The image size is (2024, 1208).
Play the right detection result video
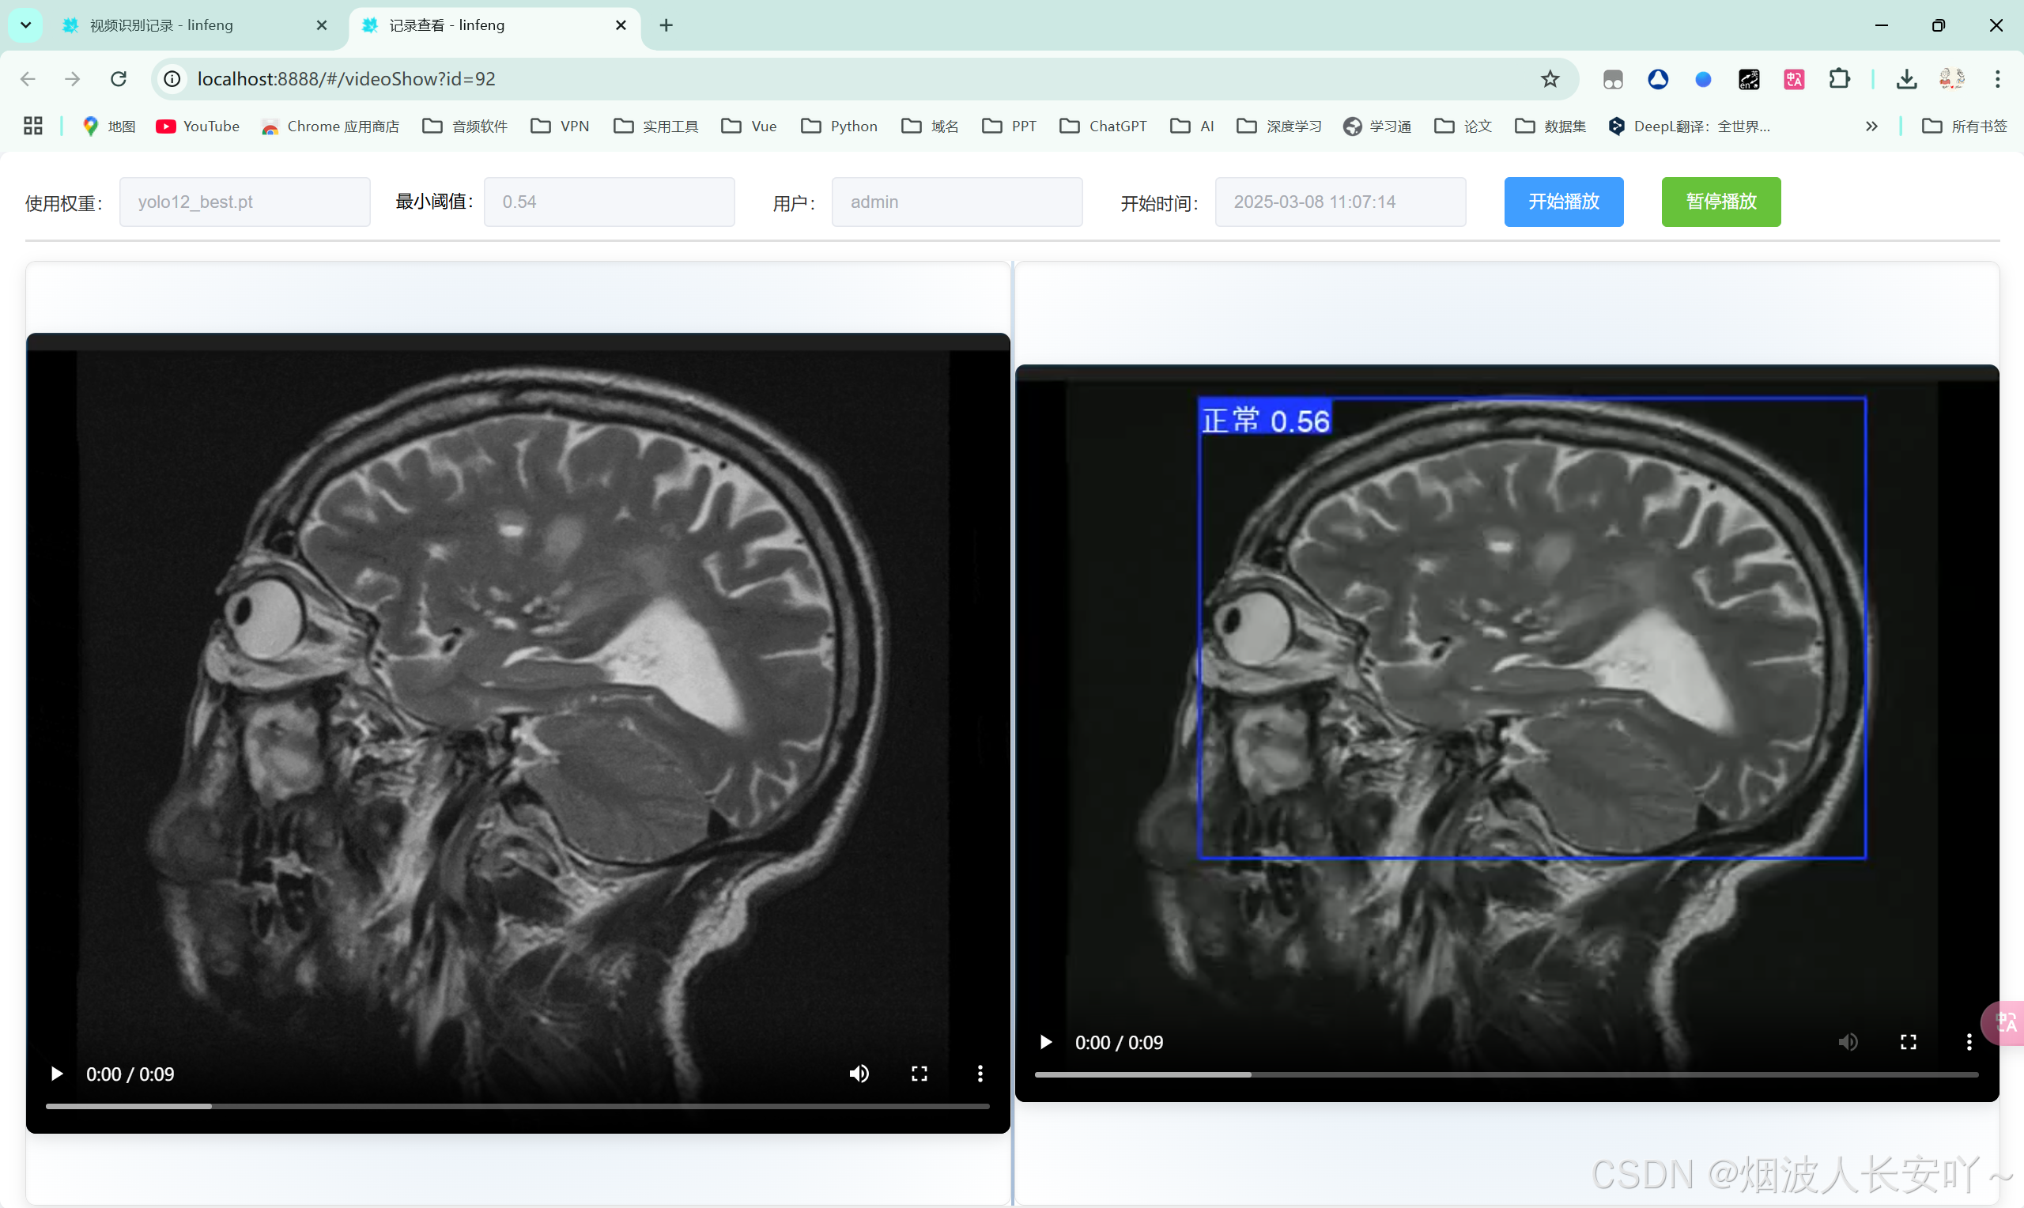[x=1045, y=1043]
